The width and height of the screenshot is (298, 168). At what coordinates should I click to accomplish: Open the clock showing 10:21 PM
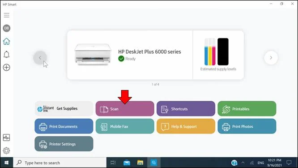pos(274,163)
